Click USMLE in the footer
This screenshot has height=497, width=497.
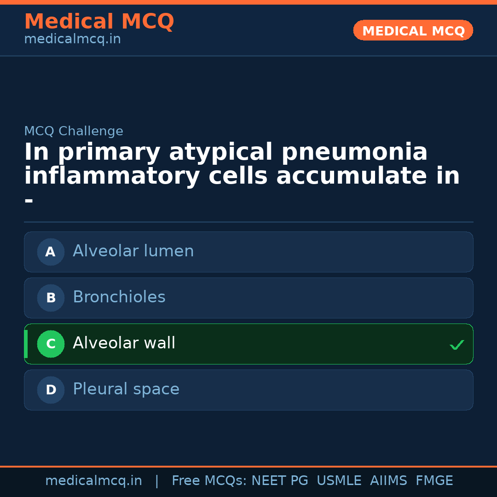pos(339,481)
